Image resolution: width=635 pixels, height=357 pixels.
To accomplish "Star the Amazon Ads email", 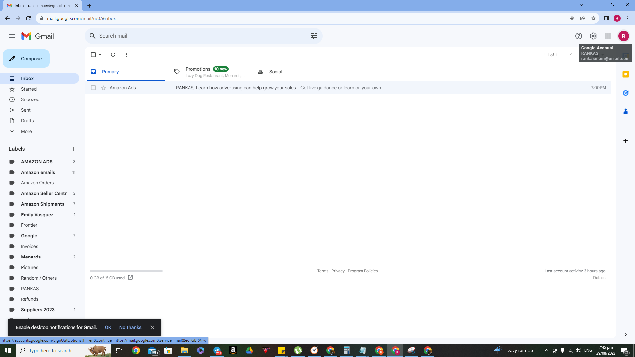I will tap(103, 88).
